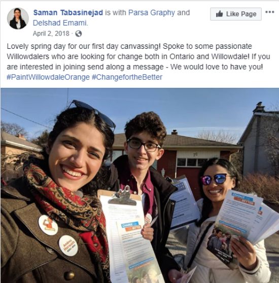Follow the #ChangefortheBetter hashtag
Image resolution: width=279 pixels, height=283 pixels.
tap(127, 77)
